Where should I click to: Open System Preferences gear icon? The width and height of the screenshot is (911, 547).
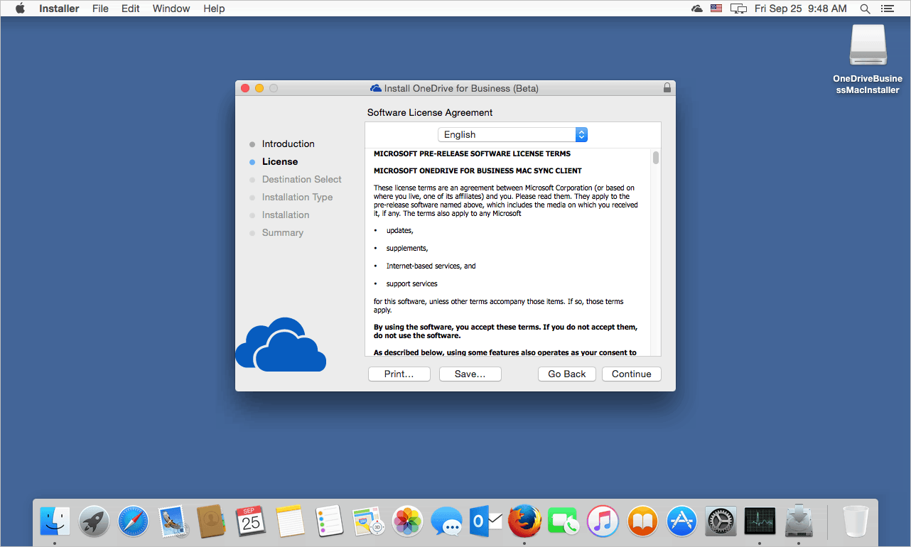721,521
